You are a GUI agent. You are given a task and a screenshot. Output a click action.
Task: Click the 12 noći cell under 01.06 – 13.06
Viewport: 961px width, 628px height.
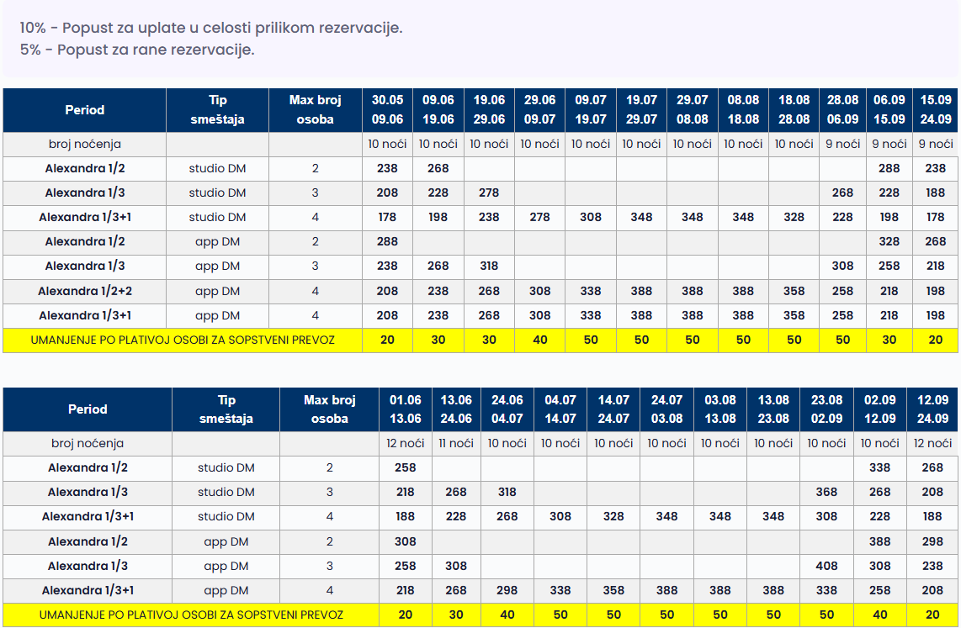tap(405, 443)
